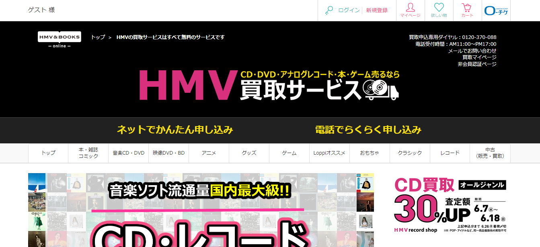The height and width of the screenshot is (247, 540).
Task: Select the 音楽CD・DVD menu item
Action: [128, 153]
